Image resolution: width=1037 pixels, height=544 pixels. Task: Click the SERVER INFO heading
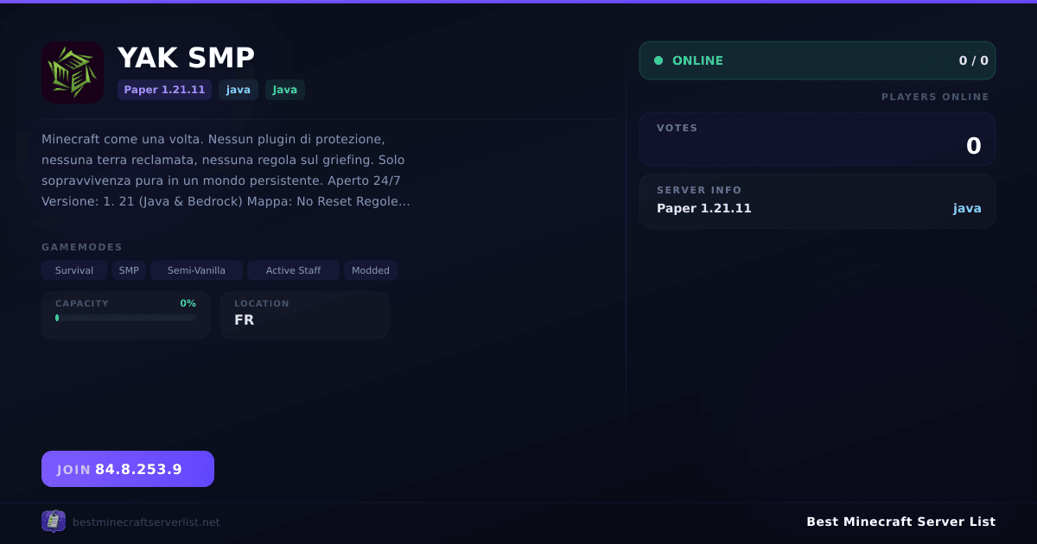click(x=699, y=190)
